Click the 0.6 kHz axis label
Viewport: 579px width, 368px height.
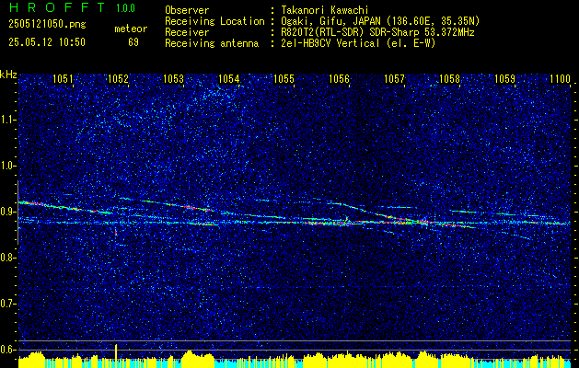[8, 350]
